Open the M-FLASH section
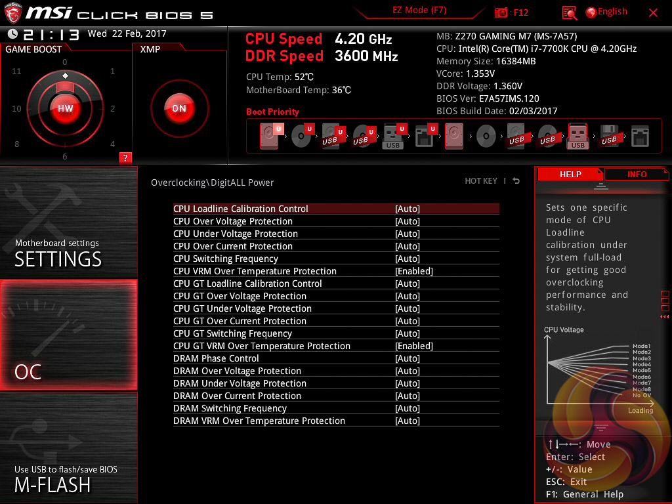Viewport: 672px width, 504px height. point(68,448)
